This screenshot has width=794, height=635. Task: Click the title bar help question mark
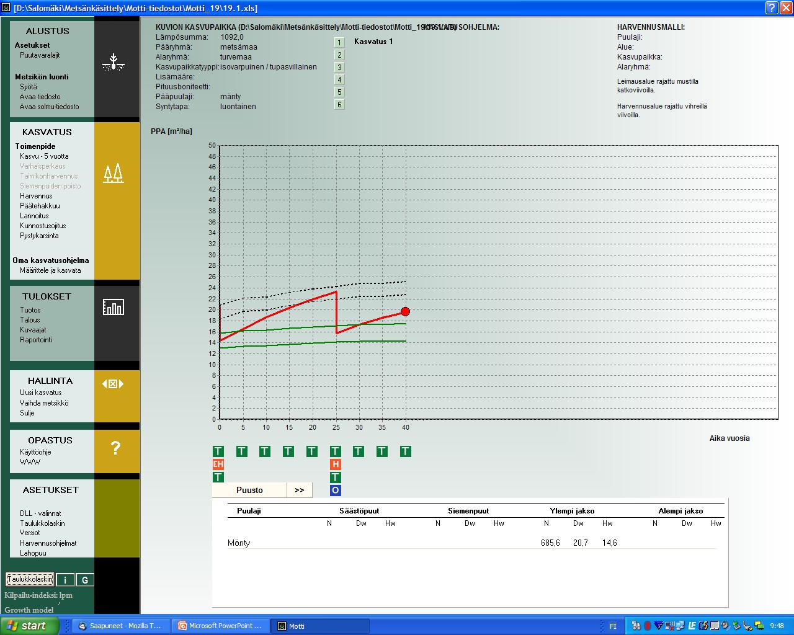(771, 7)
